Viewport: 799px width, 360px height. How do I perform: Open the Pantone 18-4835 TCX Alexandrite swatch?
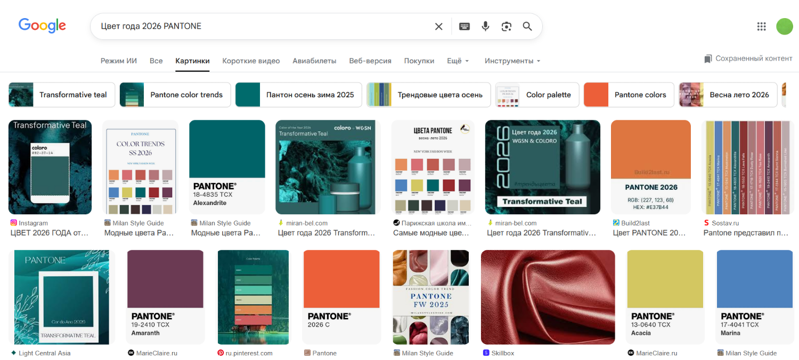pos(227,167)
